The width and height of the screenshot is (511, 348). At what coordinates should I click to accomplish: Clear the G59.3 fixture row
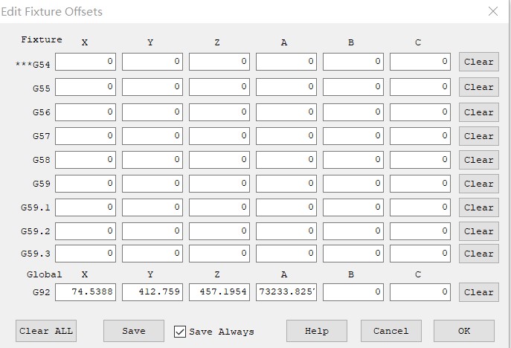[478, 254]
